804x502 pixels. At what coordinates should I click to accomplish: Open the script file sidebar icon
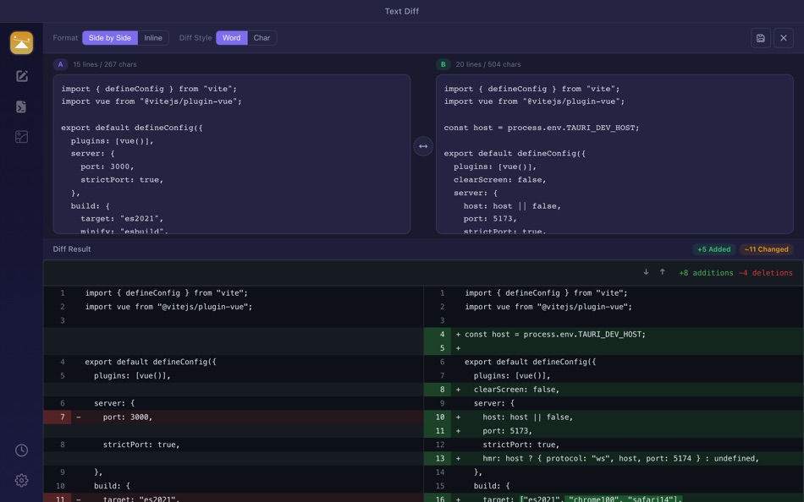(x=21, y=106)
